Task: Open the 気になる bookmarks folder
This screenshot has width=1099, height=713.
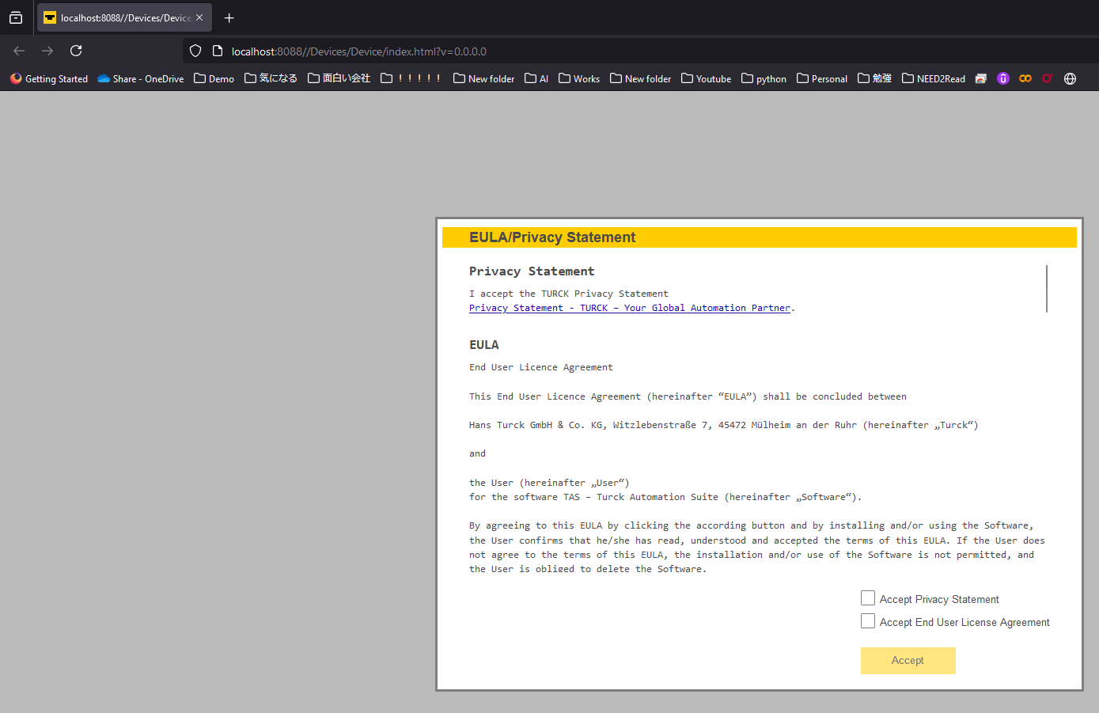Action: 271,78
